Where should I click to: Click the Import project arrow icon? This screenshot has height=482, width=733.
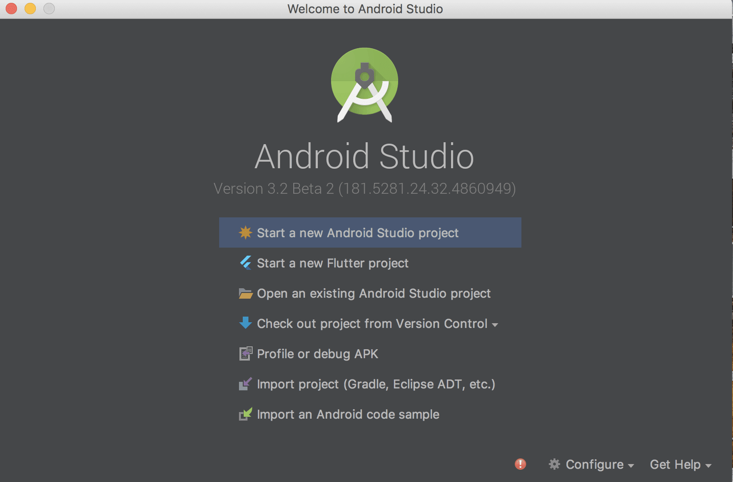pyautogui.click(x=246, y=384)
